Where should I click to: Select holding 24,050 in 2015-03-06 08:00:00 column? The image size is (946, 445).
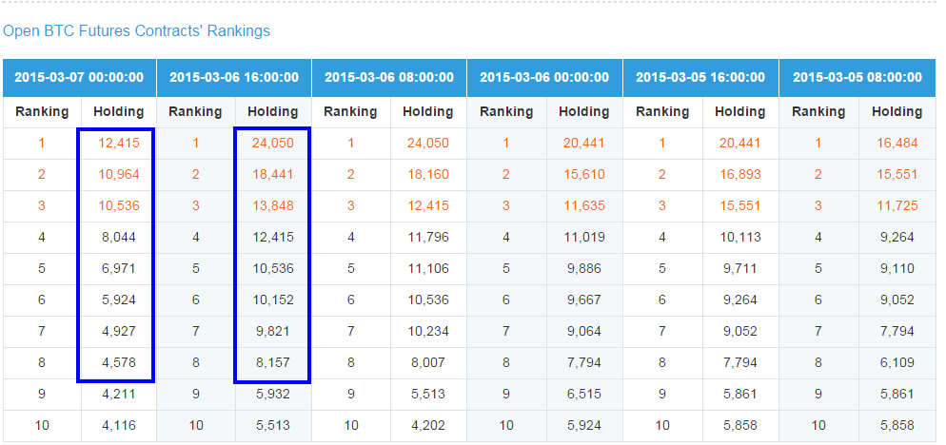(427, 143)
